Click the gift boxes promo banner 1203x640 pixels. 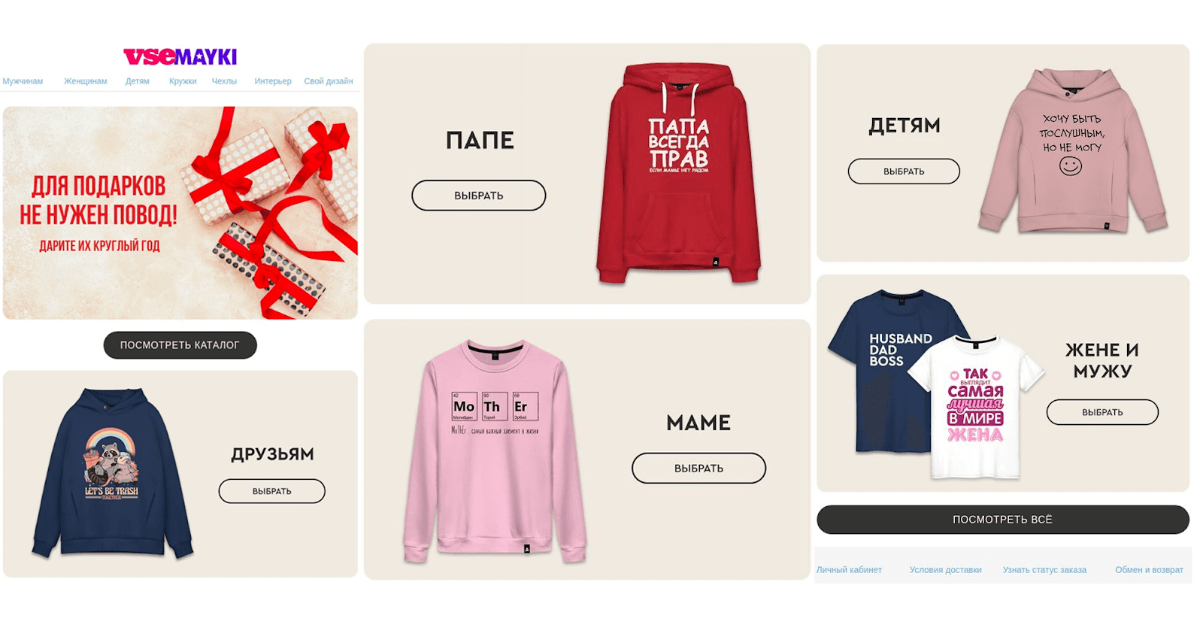180,213
